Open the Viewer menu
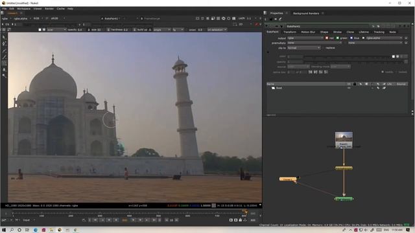The image size is (415, 233). pyautogui.click(x=38, y=8)
